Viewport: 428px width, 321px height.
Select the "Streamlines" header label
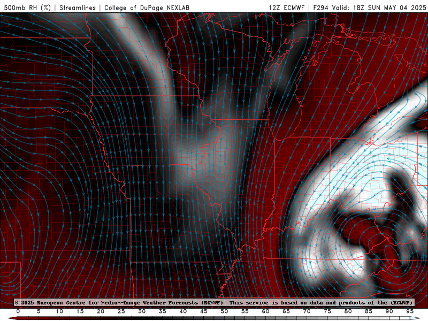pyautogui.click(x=78, y=8)
